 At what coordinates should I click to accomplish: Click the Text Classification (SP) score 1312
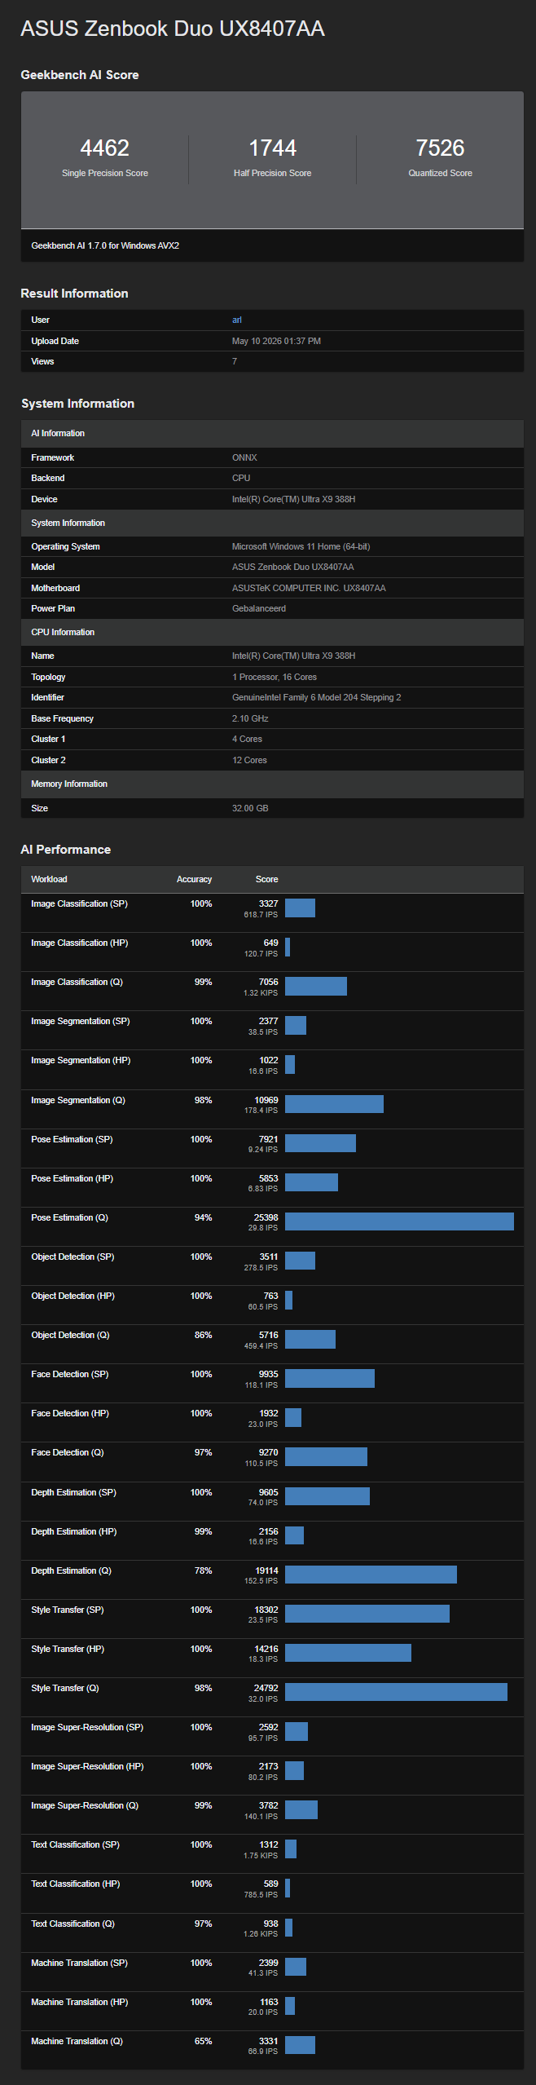click(268, 1844)
